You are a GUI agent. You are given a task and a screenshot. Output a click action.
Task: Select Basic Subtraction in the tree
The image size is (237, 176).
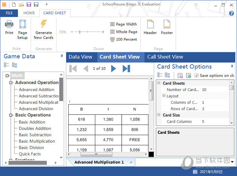(35, 135)
